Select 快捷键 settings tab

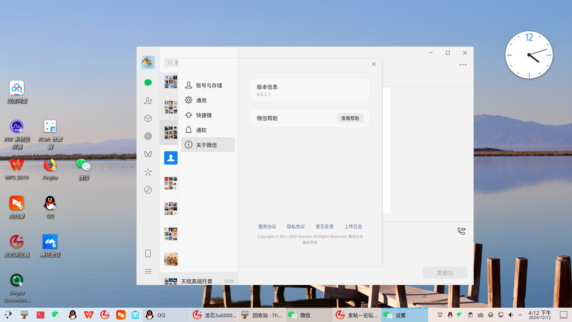[x=208, y=115]
